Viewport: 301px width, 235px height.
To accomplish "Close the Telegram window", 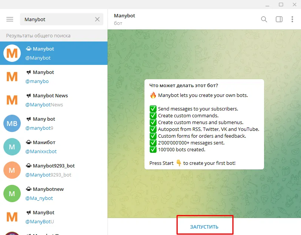I will [295, 5].
